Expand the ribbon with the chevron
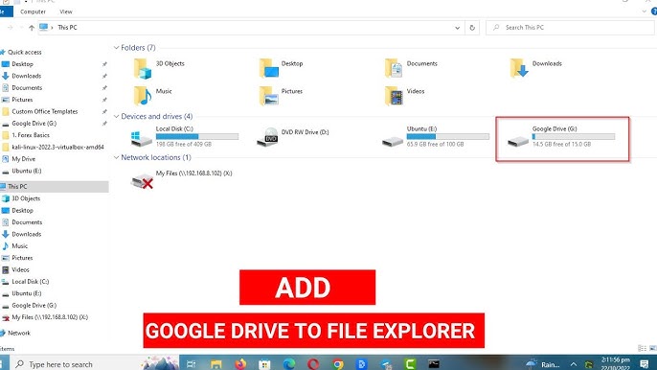Viewport: 657px width, 370px height. pyautogui.click(x=644, y=12)
